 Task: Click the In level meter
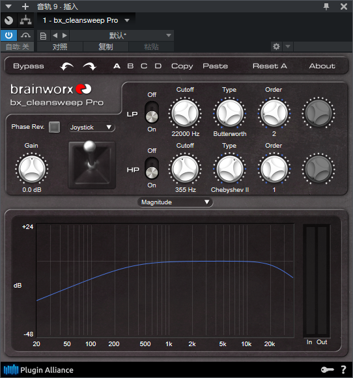311,281
